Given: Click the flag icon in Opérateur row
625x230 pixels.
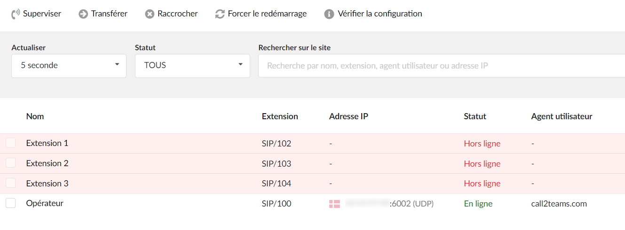Looking at the screenshot, I should tap(334, 204).
